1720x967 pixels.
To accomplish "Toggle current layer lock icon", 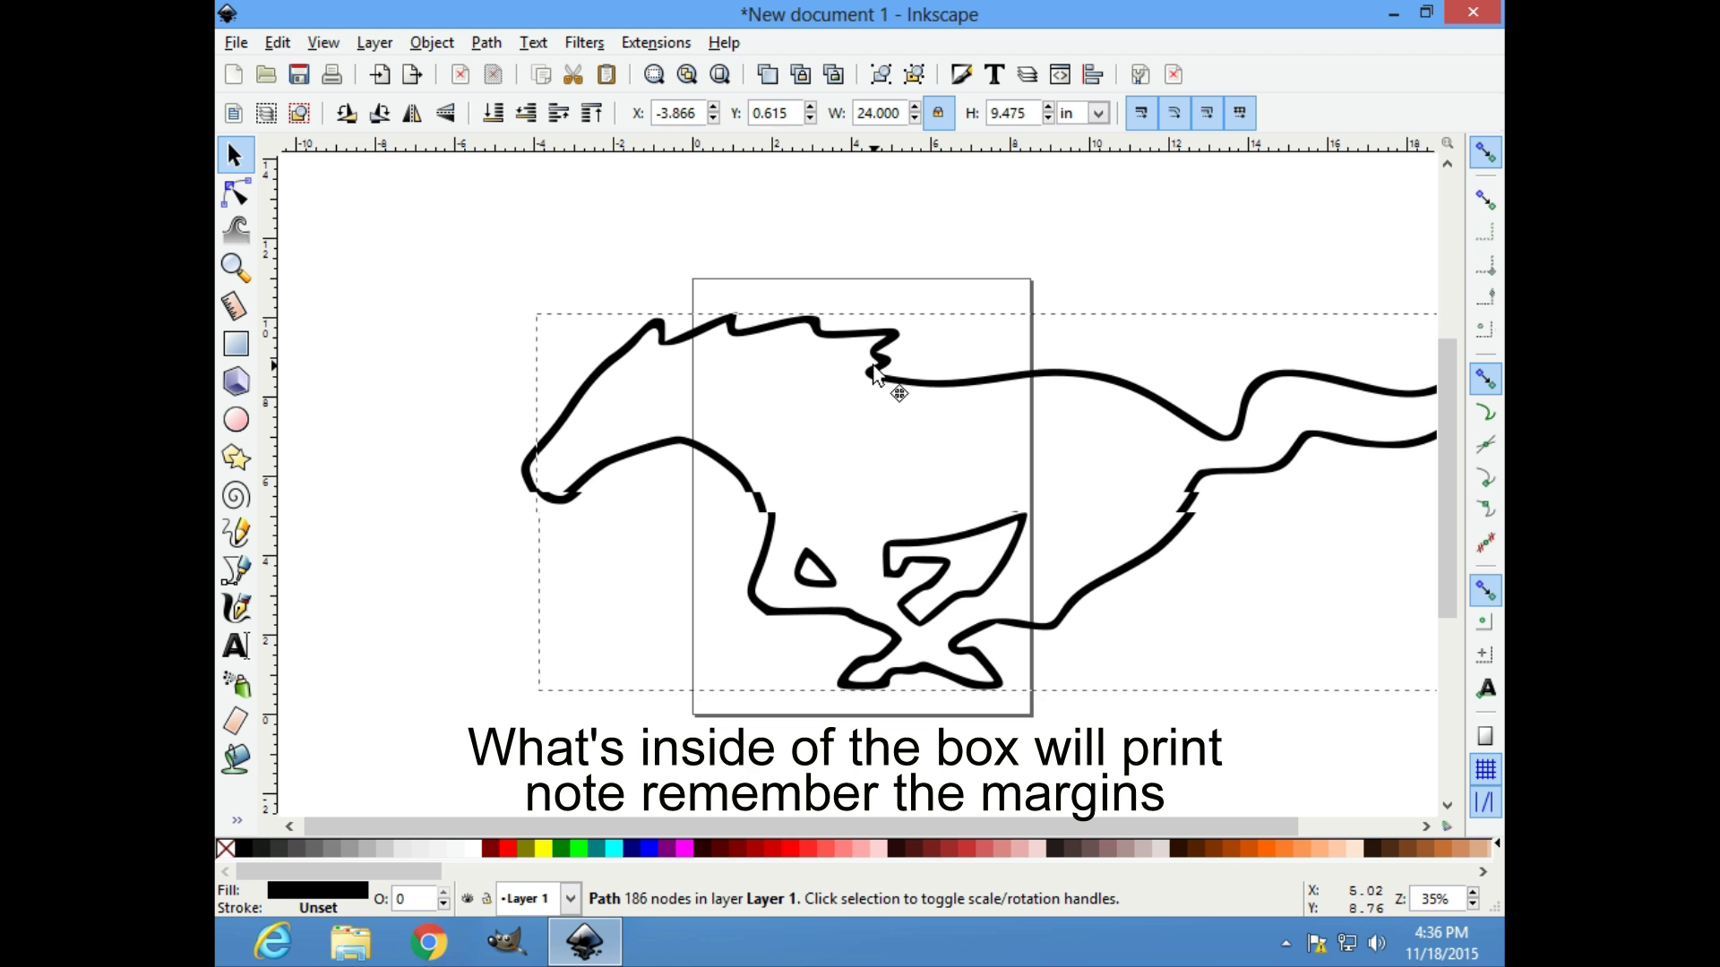I will (x=486, y=898).
